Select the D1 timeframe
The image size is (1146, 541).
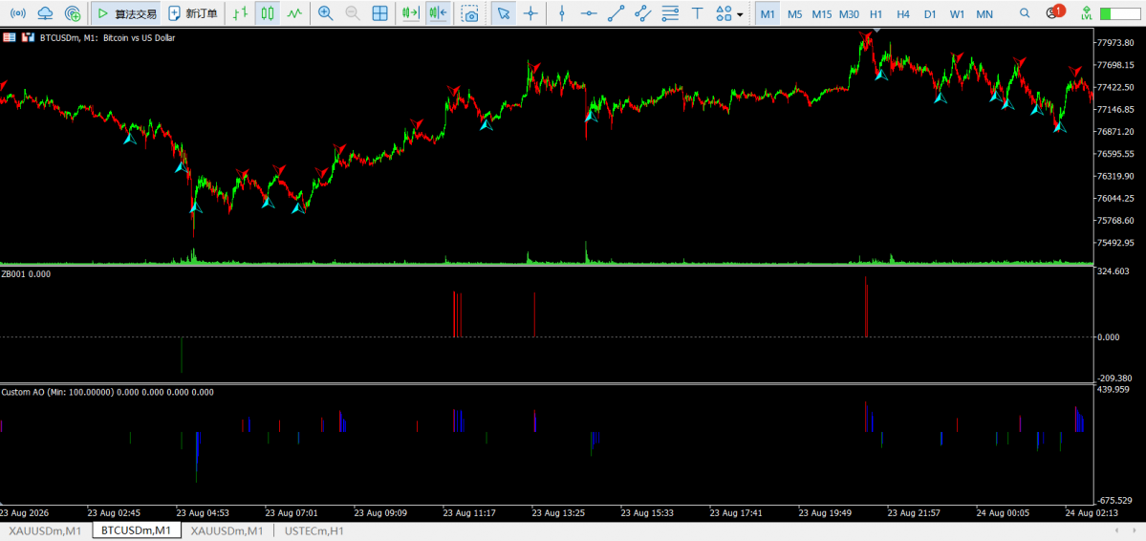point(930,13)
